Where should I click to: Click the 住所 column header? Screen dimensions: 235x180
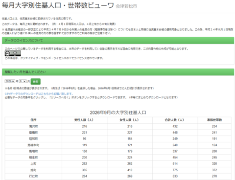33,120
